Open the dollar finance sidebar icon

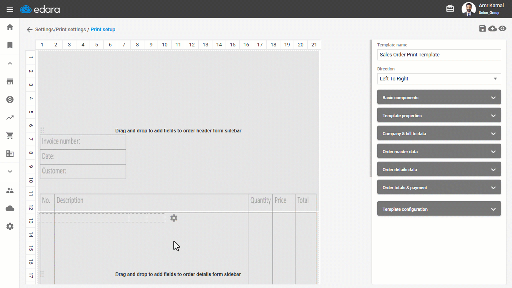point(10,100)
